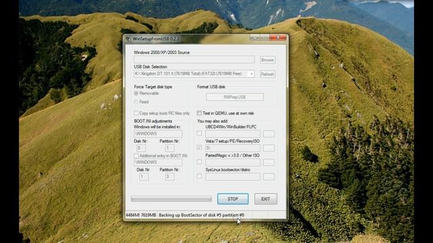Viewport: 433px width, 243px height.
Task: Check the SysLinux bootsector/distro checkbox
Action: 199,175
